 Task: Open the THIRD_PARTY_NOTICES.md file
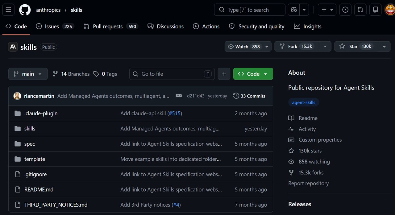click(x=56, y=205)
